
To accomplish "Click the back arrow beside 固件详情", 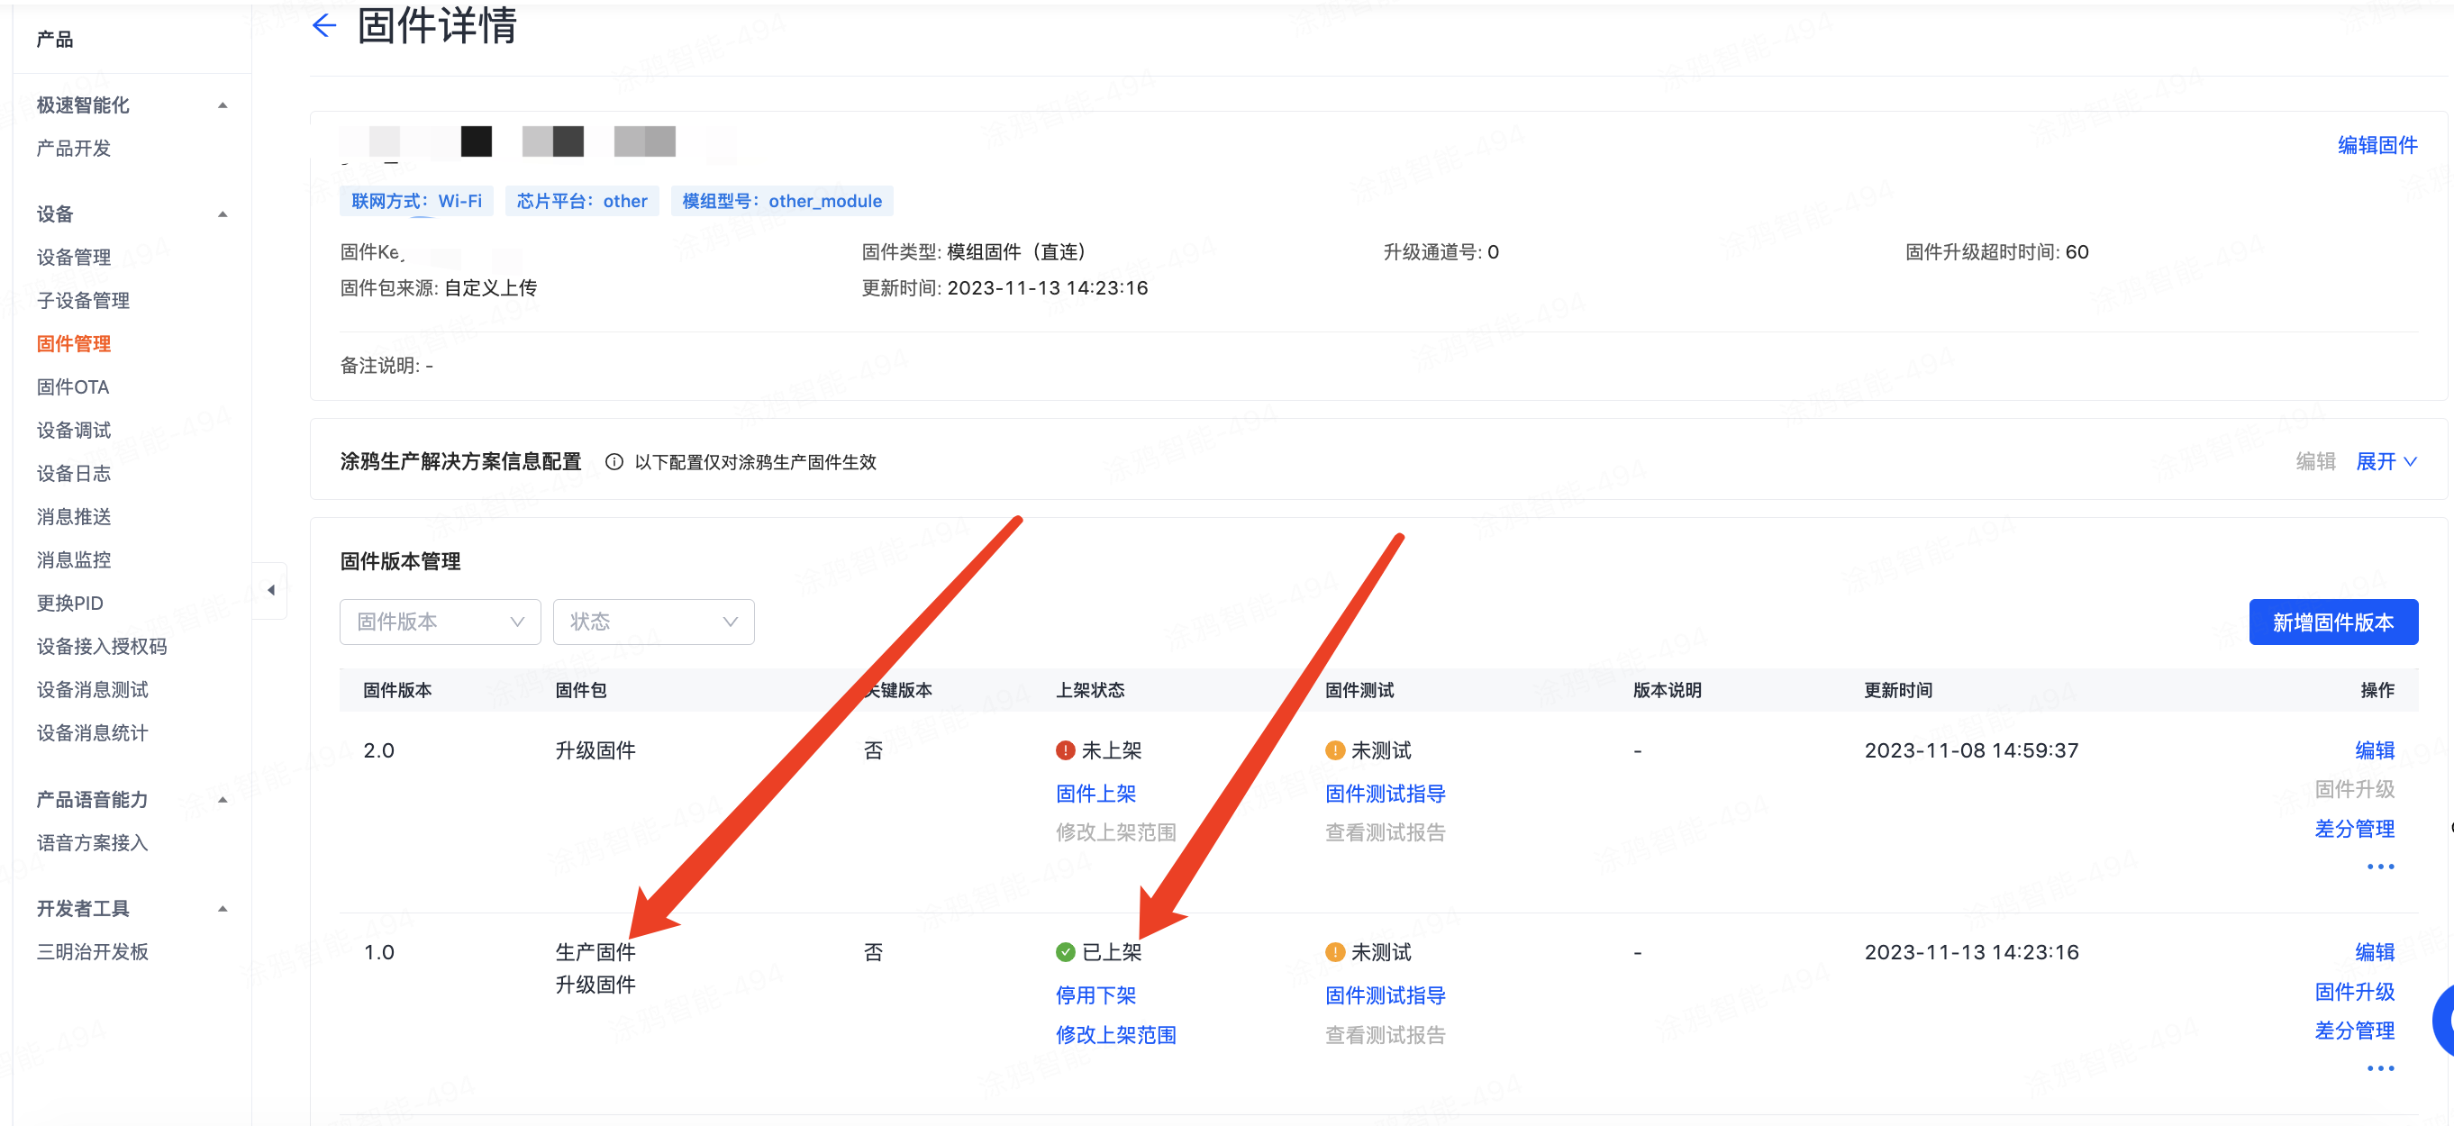I will (324, 26).
